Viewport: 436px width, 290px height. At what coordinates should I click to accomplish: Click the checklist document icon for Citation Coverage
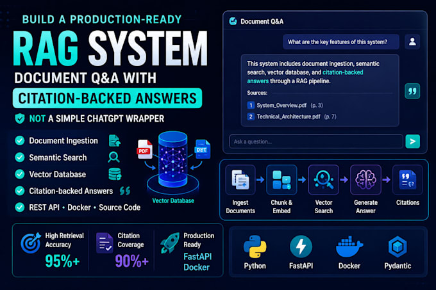pos(105,243)
